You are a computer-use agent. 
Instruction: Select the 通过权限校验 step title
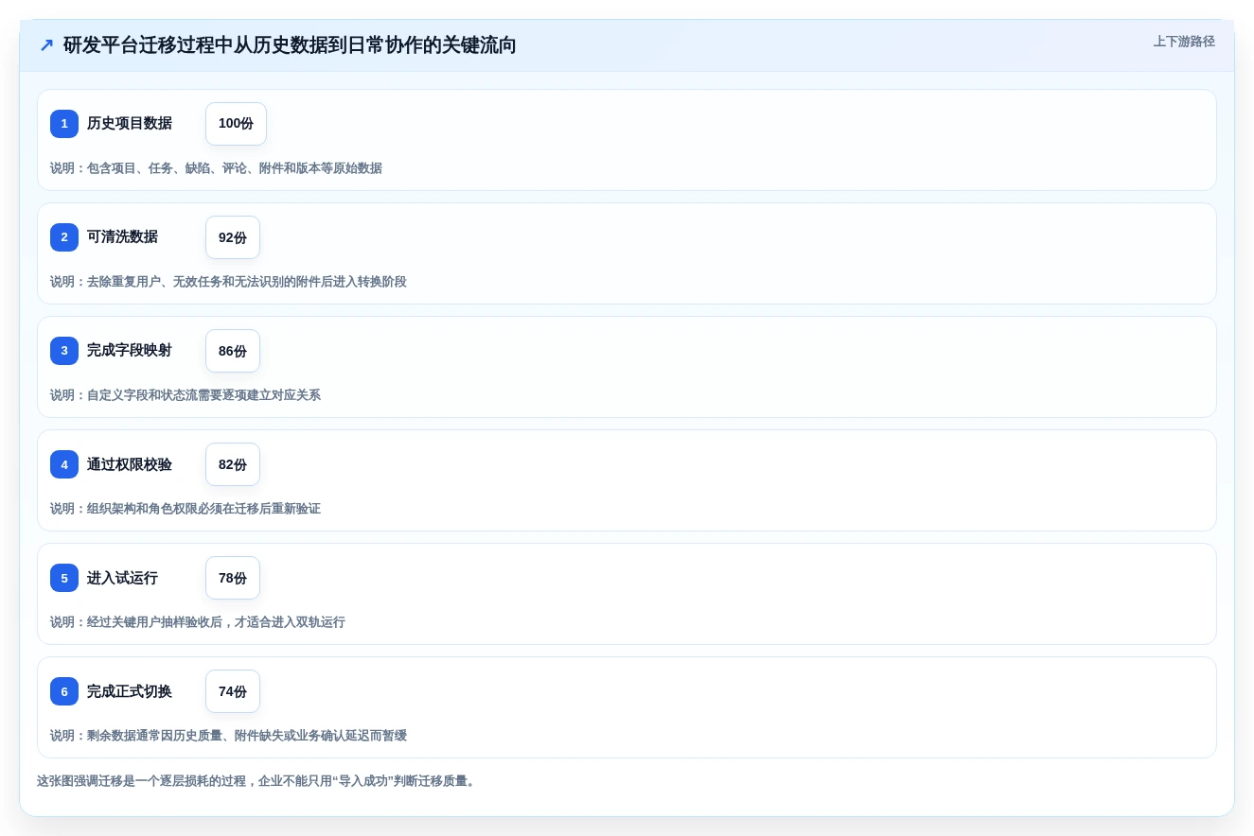(x=130, y=464)
